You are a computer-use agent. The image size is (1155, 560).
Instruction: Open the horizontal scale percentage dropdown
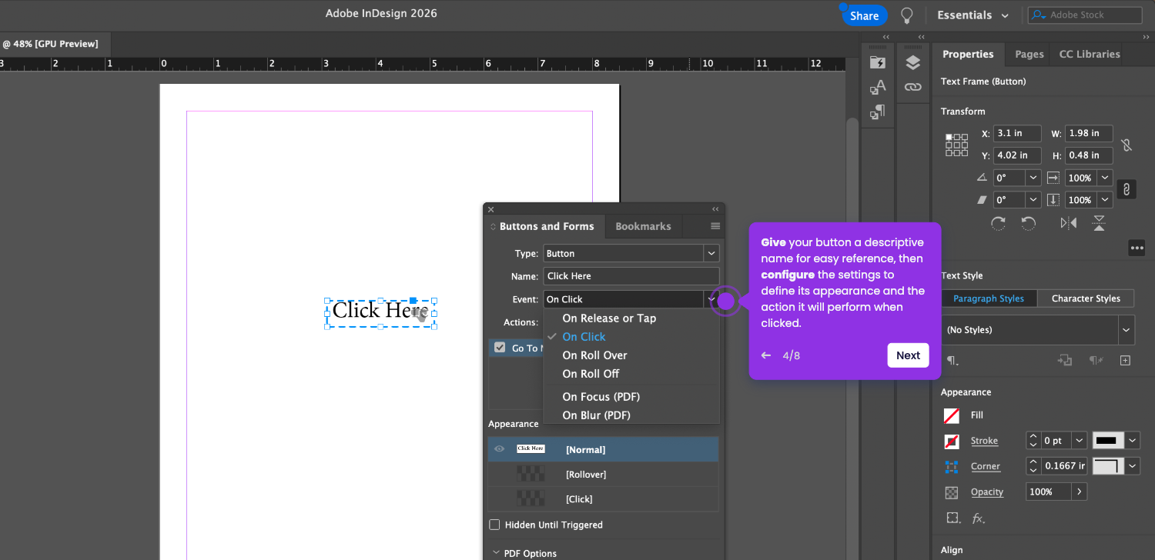point(1105,178)
